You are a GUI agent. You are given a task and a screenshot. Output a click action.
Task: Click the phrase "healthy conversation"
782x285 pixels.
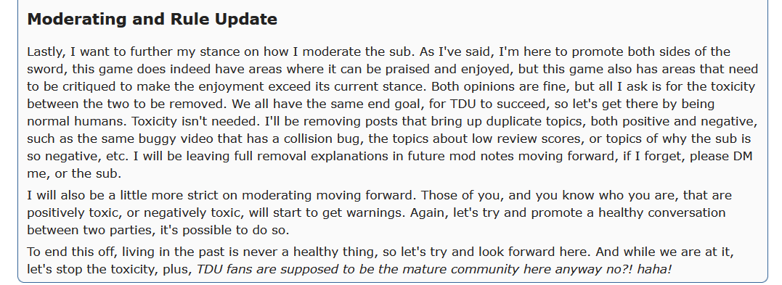[661, 212]
